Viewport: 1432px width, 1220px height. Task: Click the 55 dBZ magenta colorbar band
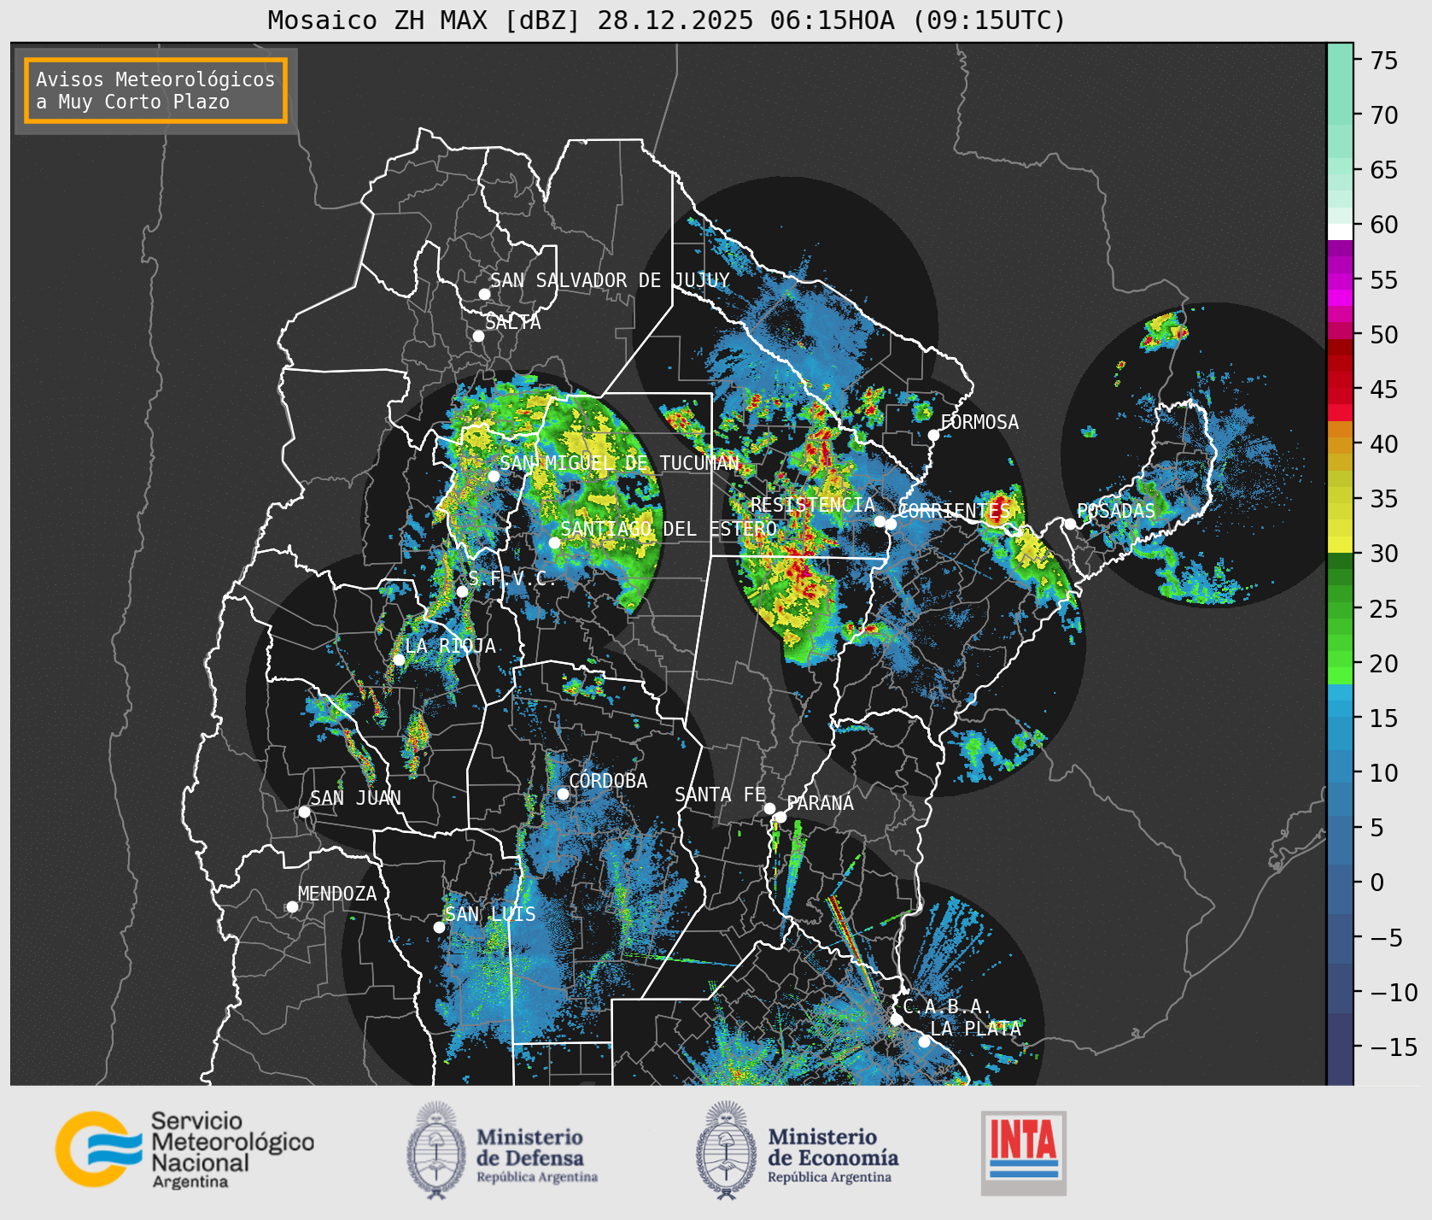click(x=1340, y=280)
